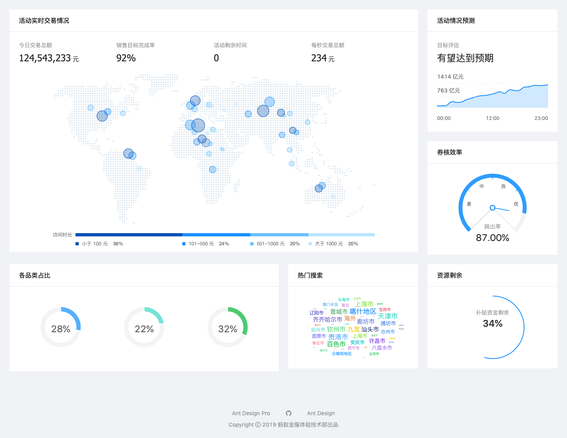Click the Copyright 2019 蚂蚁金服 footer text

[283, 425]
